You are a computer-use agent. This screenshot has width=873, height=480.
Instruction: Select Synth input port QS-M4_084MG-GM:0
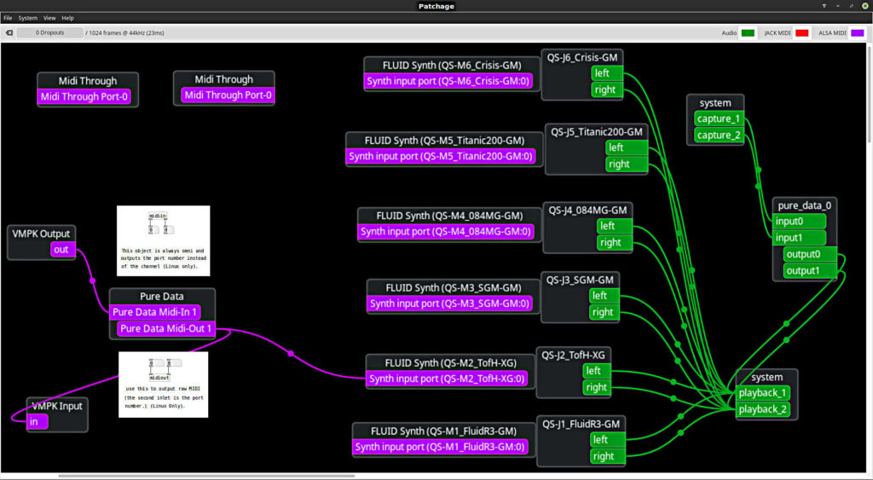coord(445,231)
